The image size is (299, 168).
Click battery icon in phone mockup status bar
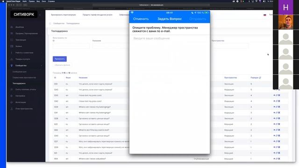point(206,13)
